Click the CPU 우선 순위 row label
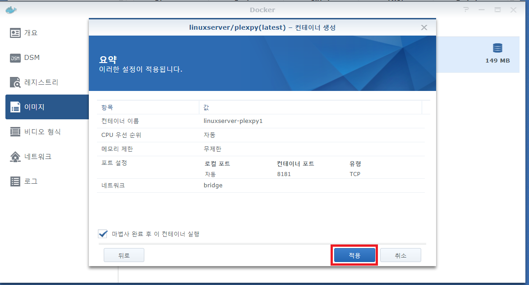 [121, 135]
